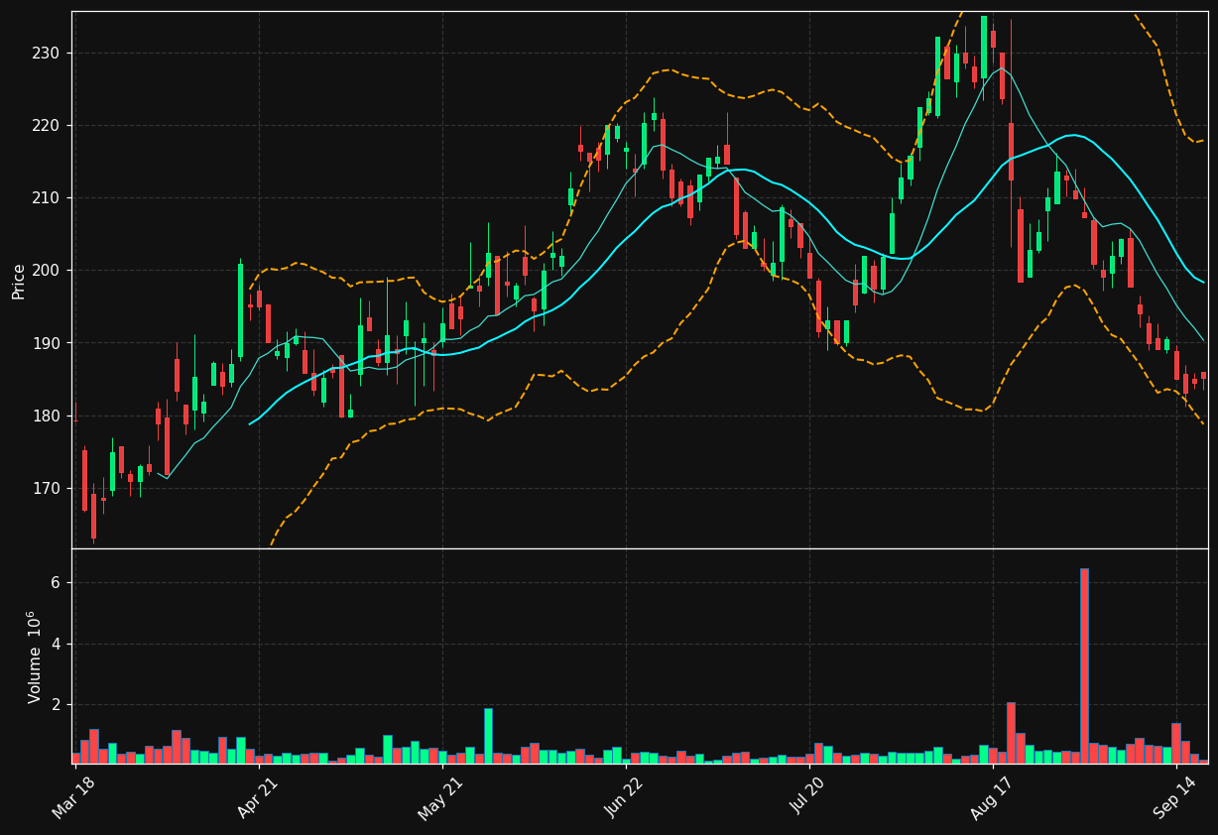The height and width of the screenshot is (835, 1218).
Task: Click the volume axis label 6
Action: click(x=57, y=582)
